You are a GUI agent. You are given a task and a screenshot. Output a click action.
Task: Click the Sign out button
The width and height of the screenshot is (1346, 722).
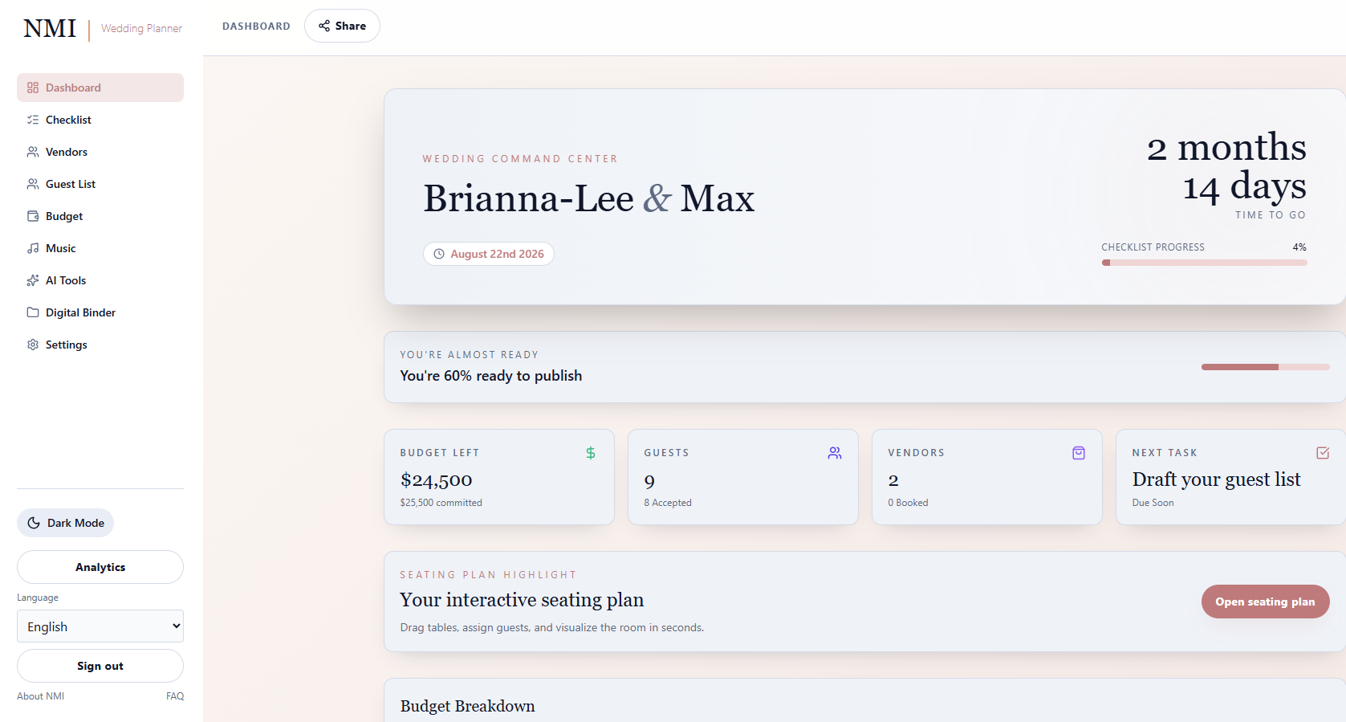[x=100, y=666]
